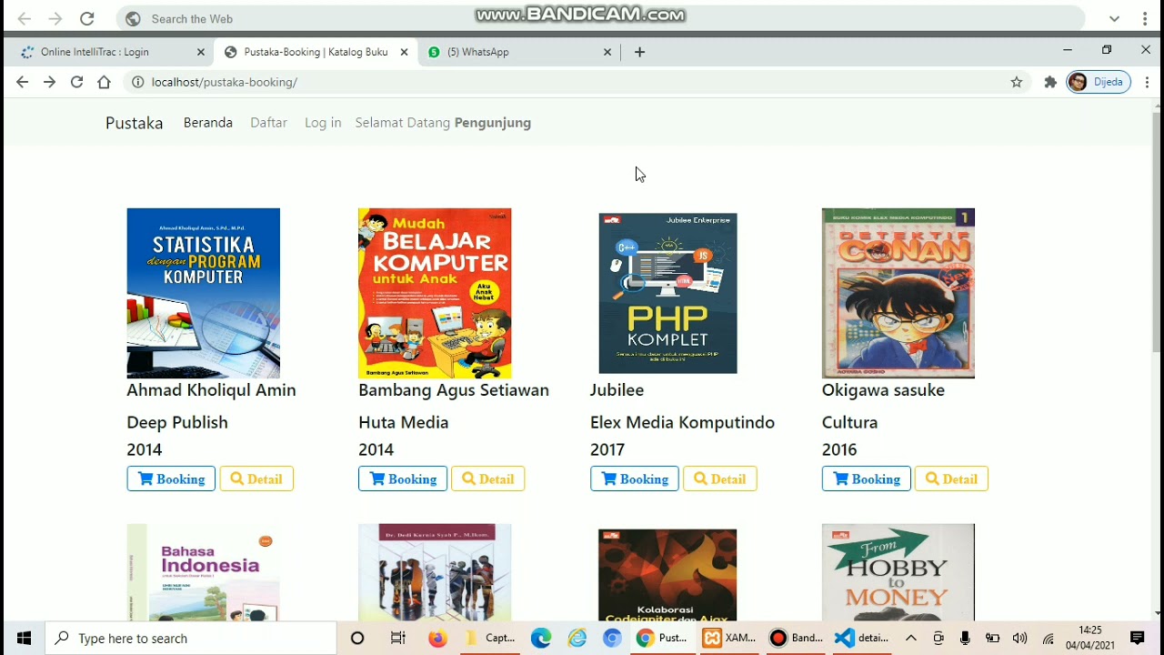Open Internet Explorer from the taskbar
This screenshot has height=655, width=1164.
coord(577,639)
